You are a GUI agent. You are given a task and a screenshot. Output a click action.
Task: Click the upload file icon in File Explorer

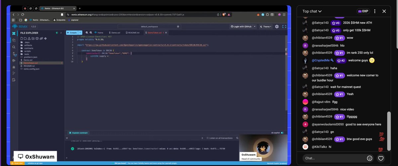coord(29,38)
